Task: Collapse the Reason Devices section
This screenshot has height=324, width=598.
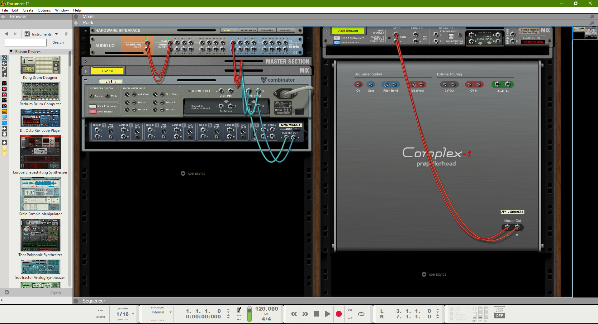Action: (x=11, y=52)
